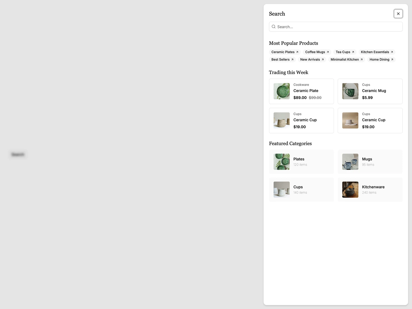Open the Home Dining tag
Viewport: 412px width, 309px height.
click(x=381, y=60)
